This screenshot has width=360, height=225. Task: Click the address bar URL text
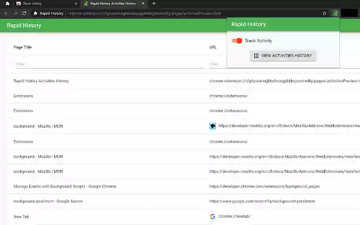click(145, 13)
